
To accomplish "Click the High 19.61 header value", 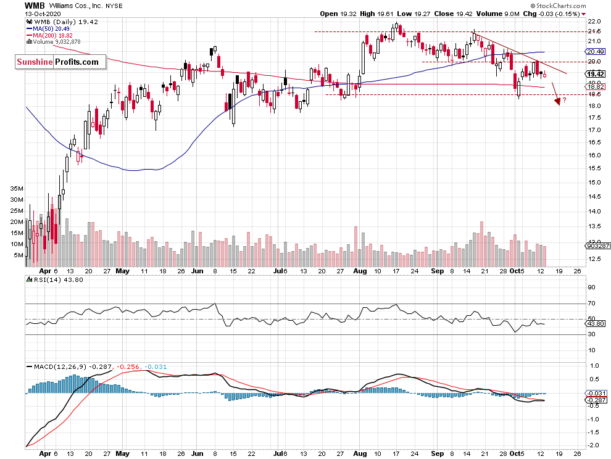I will coord(376,14).
